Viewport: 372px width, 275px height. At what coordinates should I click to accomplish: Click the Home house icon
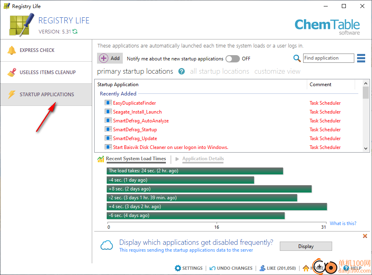[306, 268]
